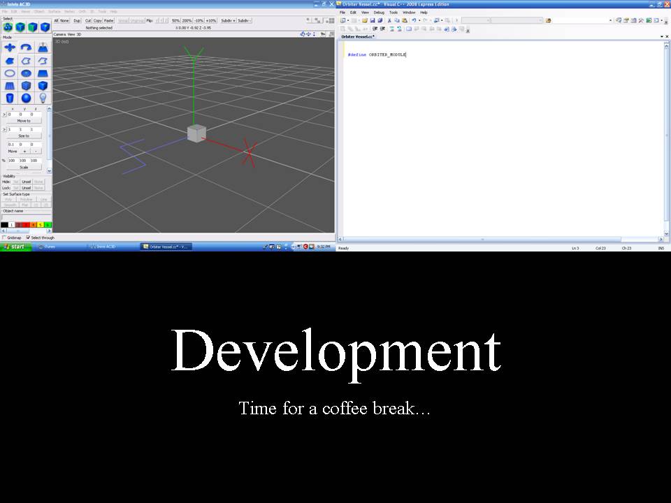Choose the filled Polygon draw tool

(10, 61)
